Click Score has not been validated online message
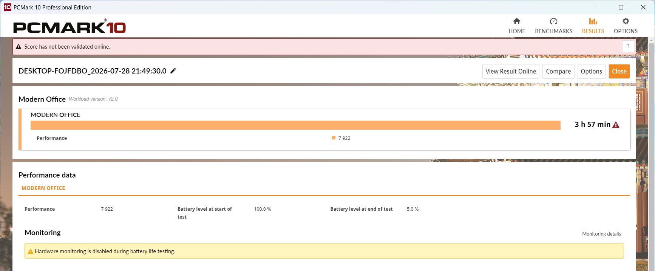 tap(67, 47)
